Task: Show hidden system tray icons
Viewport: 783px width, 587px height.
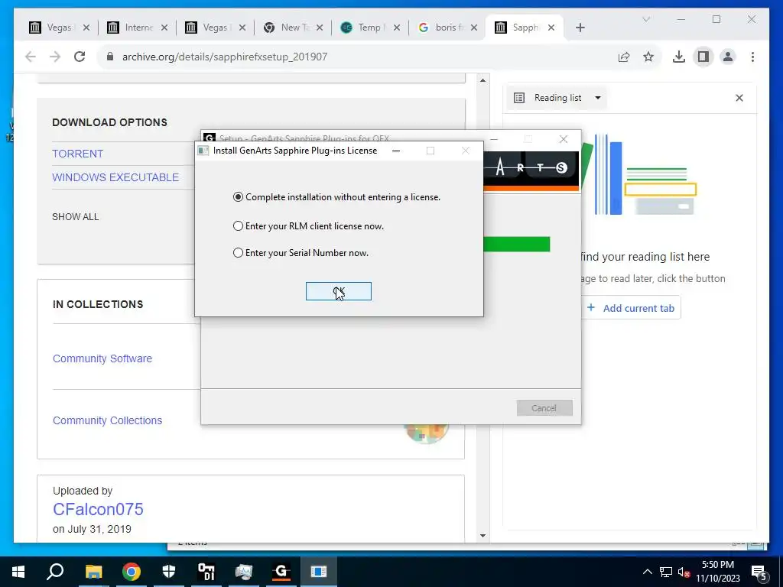Action: click(647, 572)
